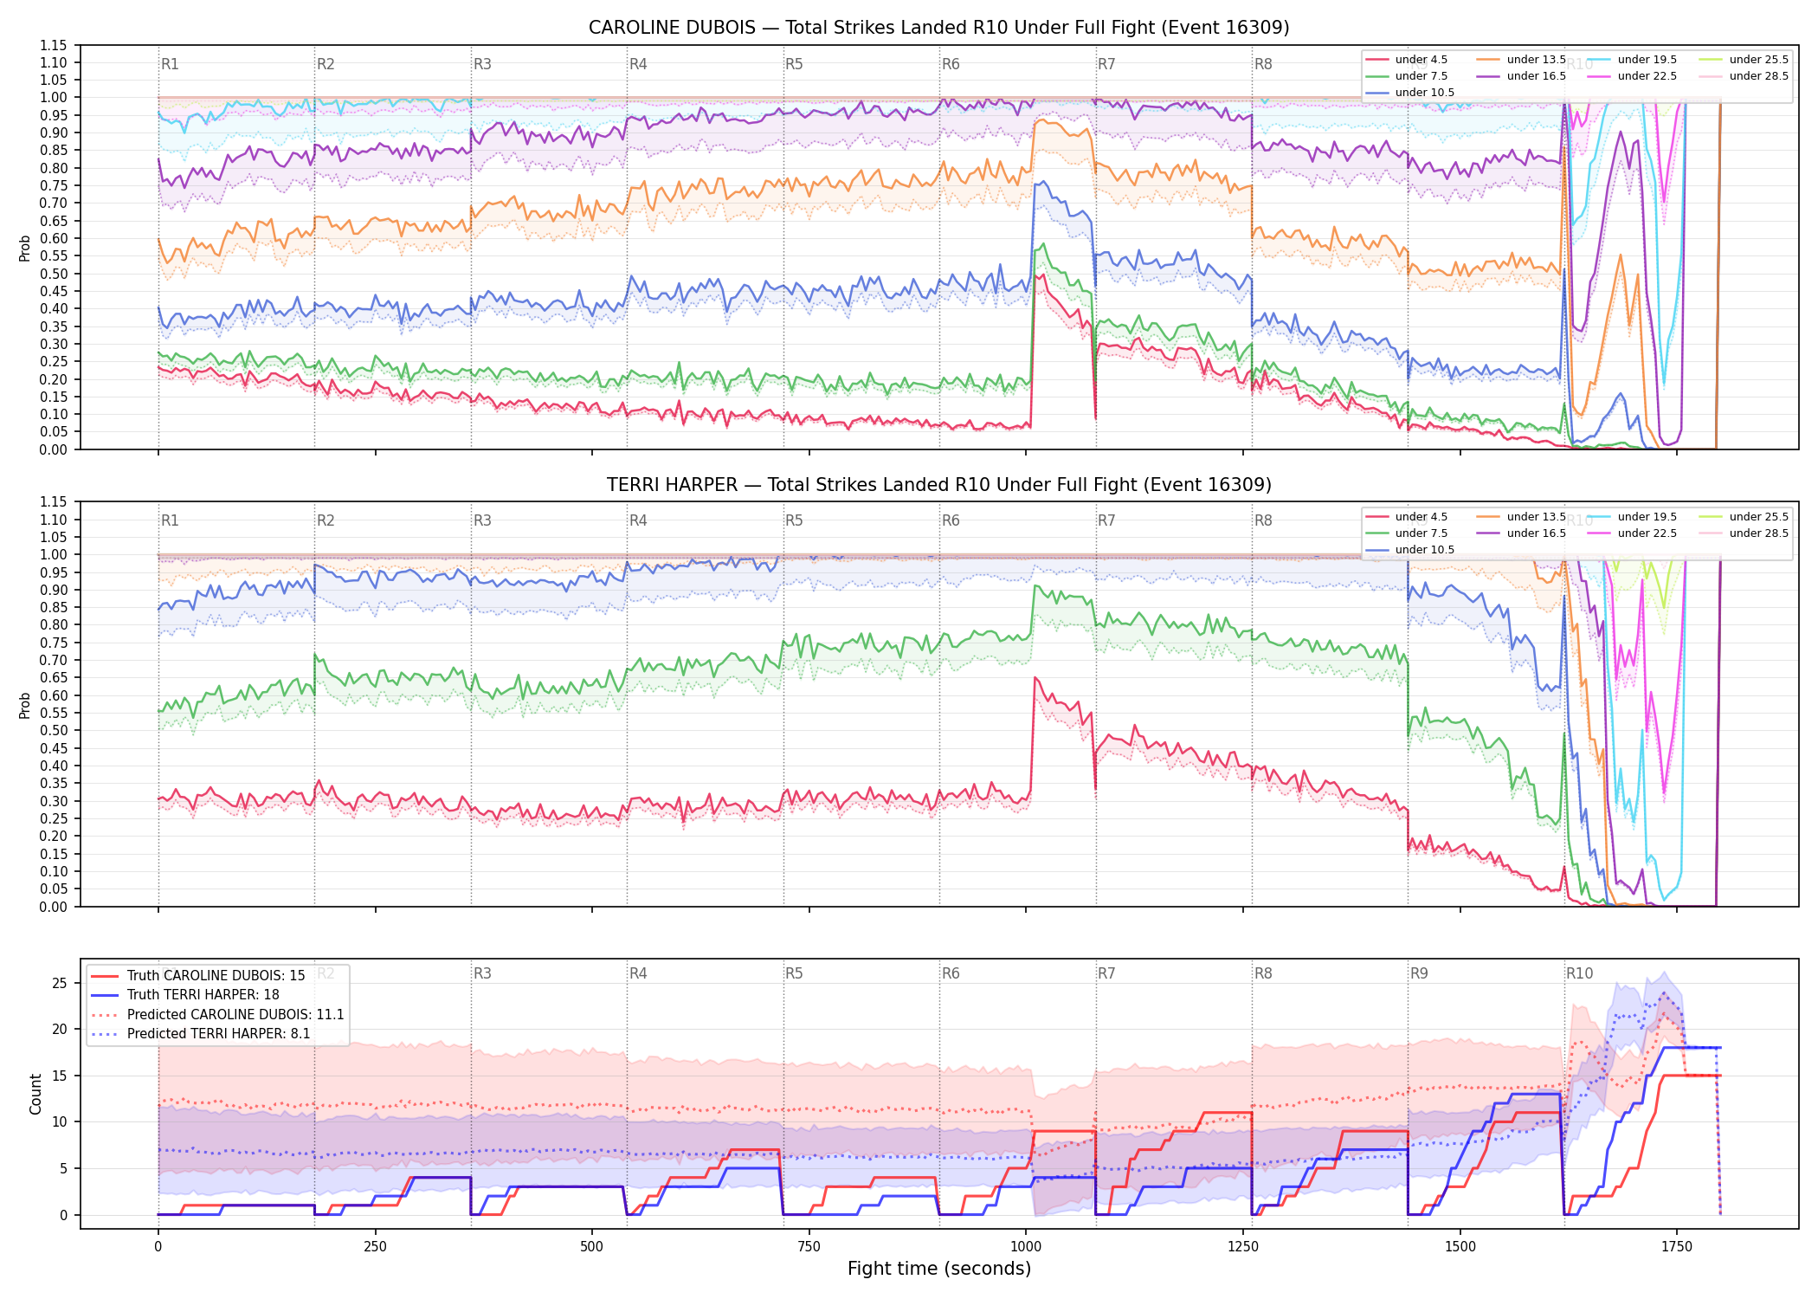This screenshot has width=1818, height=1299.
Task: Click the R7 round marker in Terri Harper chart
Action: [1106, 520]
